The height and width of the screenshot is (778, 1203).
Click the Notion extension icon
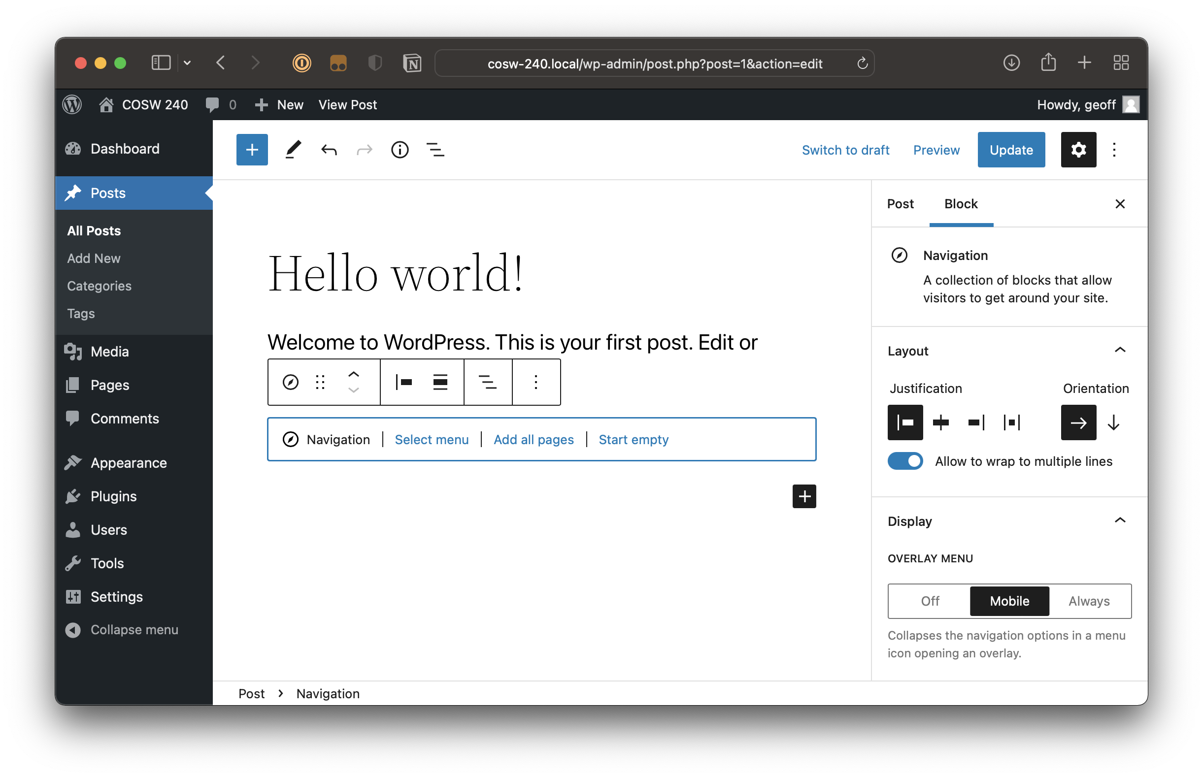click(x=412, y=63)
